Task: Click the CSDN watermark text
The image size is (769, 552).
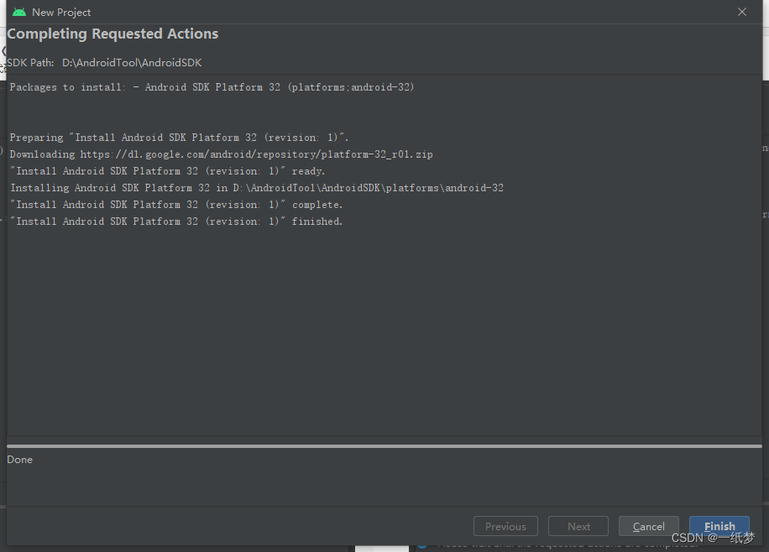Action: point(713,537)
